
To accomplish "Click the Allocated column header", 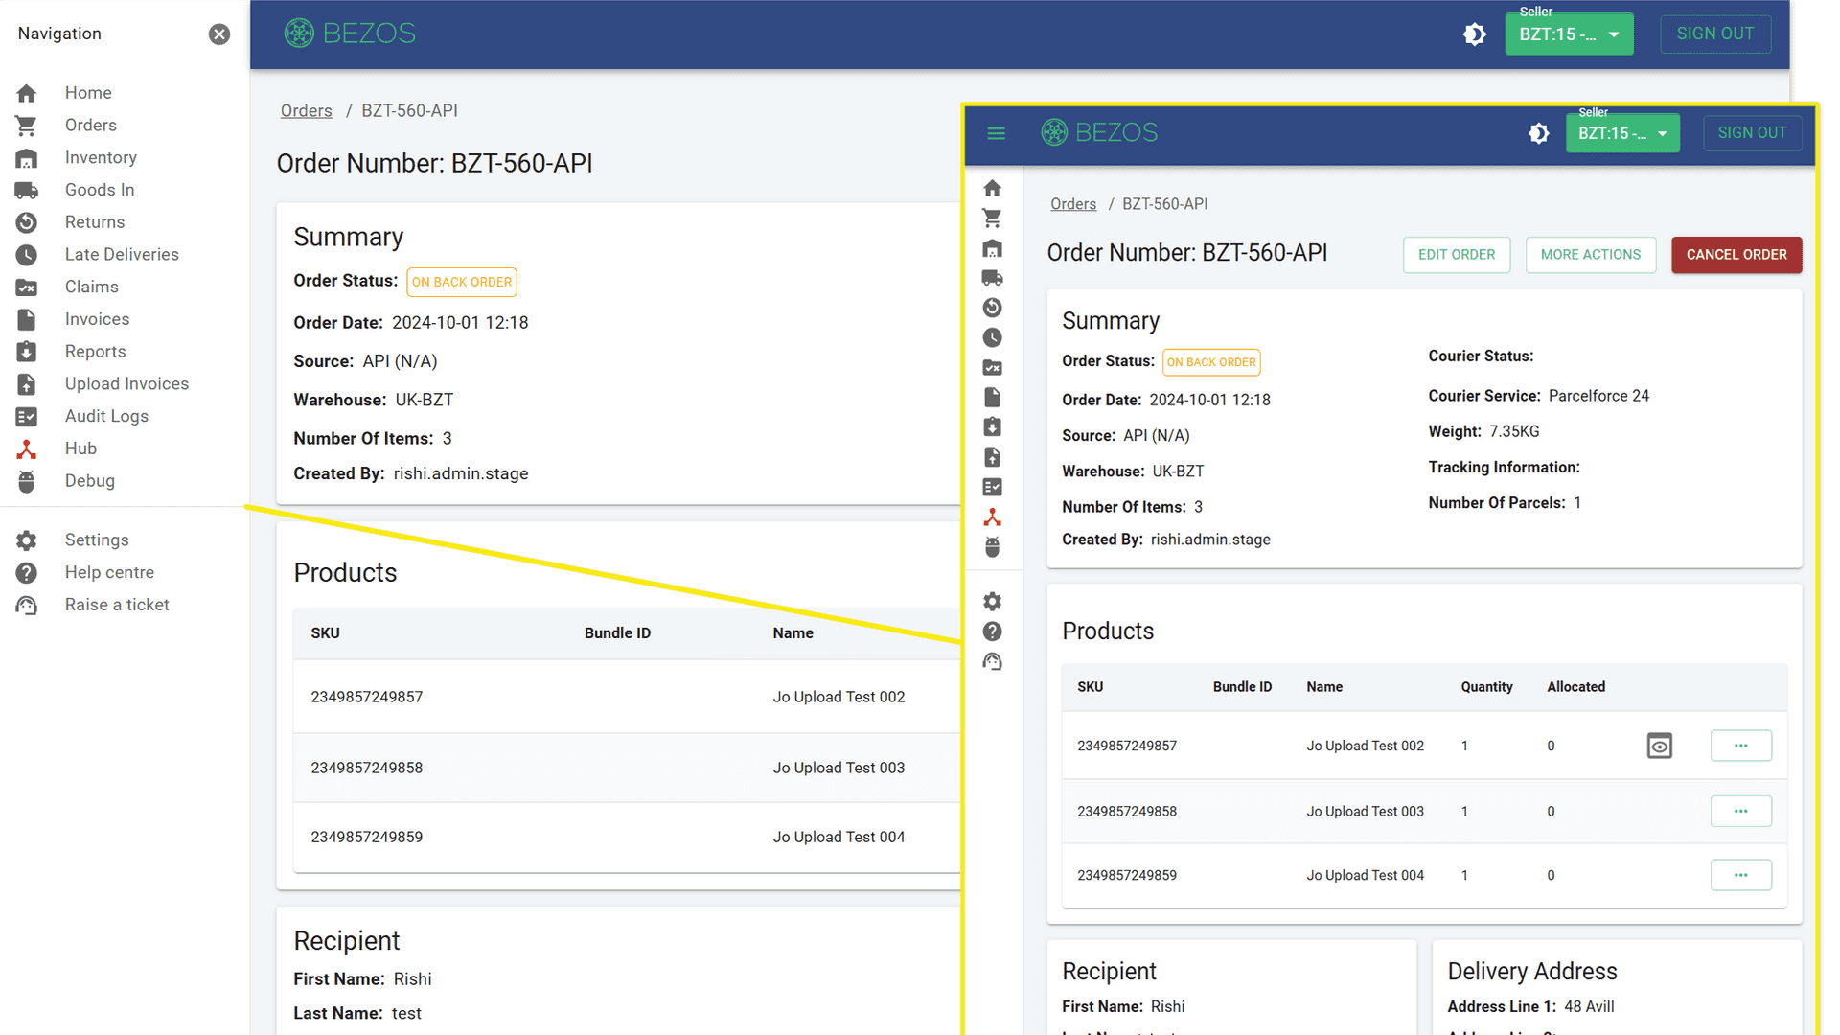I will [x=1575, y=687].
